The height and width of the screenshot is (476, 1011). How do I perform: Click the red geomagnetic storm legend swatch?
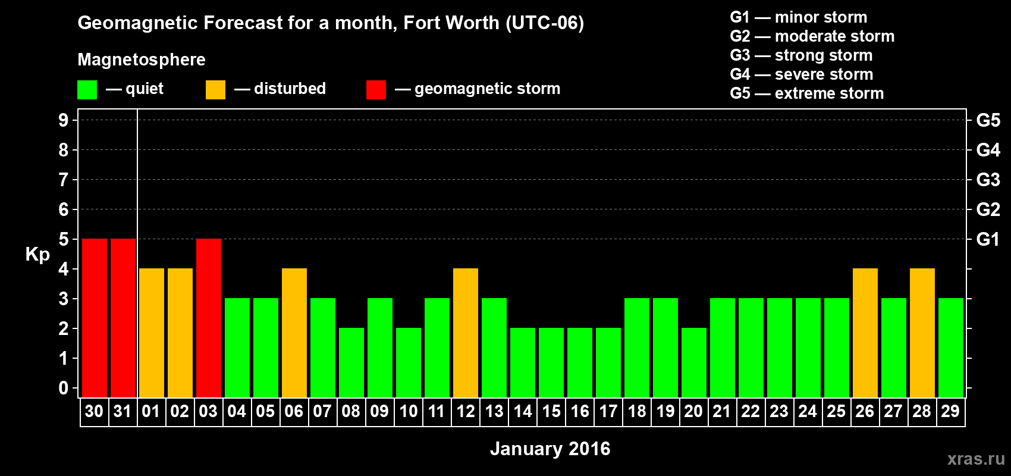click(376, 90)
